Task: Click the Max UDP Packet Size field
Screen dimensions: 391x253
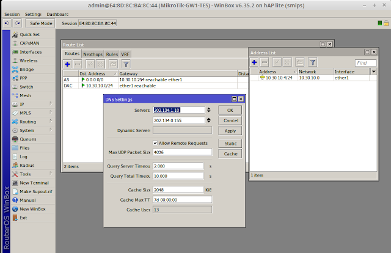Action: (x=182, y=152)
